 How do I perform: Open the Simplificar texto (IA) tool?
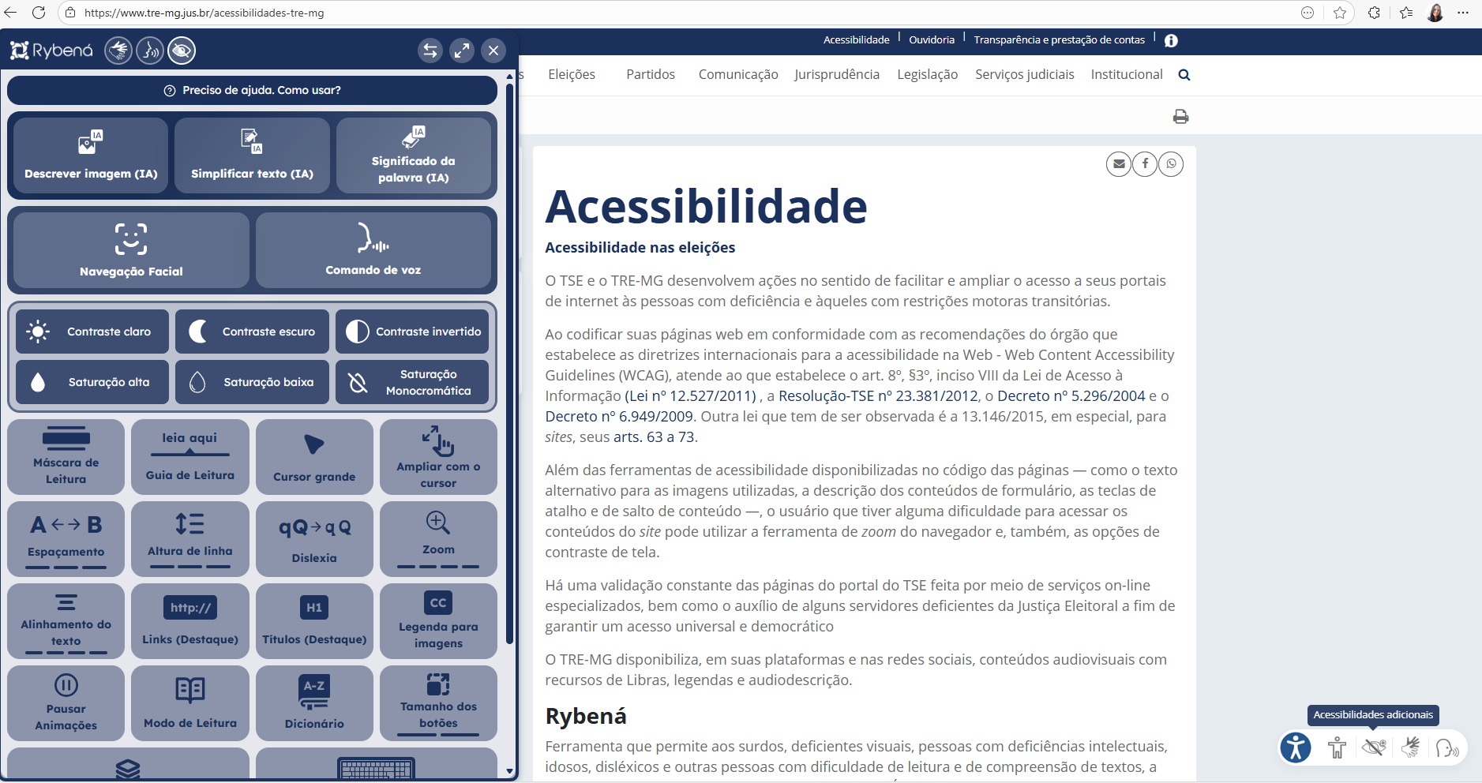(x=252, y=155)
